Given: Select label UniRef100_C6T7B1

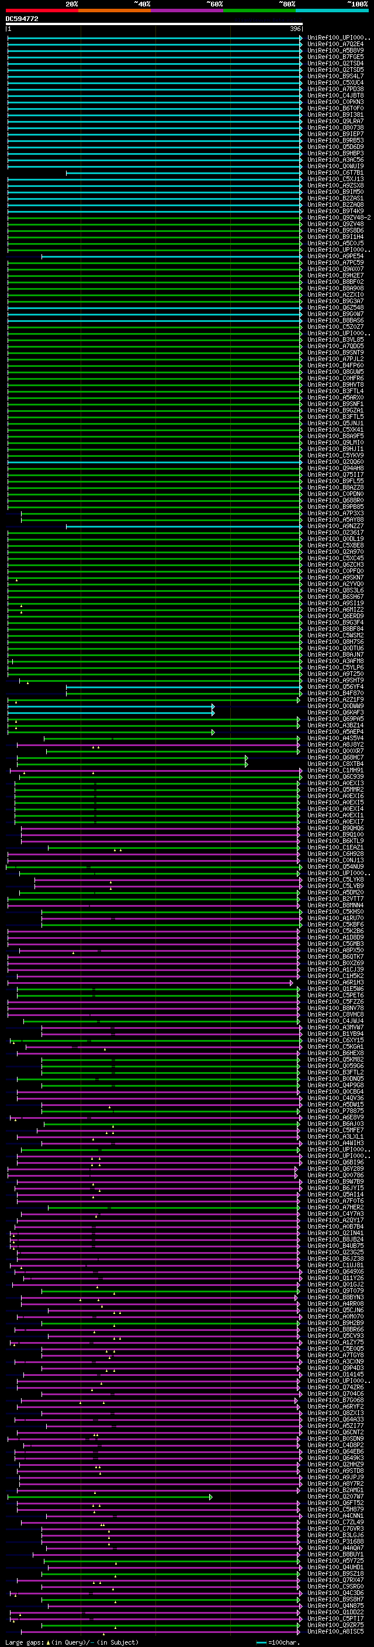Looking at the screenshot, I should click(x=335, y=172).
